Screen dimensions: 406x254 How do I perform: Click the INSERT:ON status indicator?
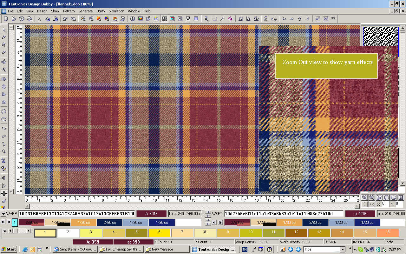coord(361,242)
